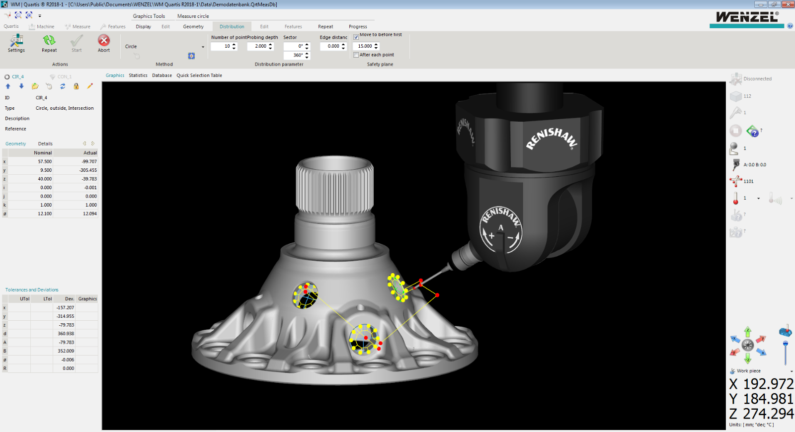Click the padlock icon under CIR_4
Image resolution: width=795 pixels, height=432 pixels.
pyautogui.click(x=76, y=86)
